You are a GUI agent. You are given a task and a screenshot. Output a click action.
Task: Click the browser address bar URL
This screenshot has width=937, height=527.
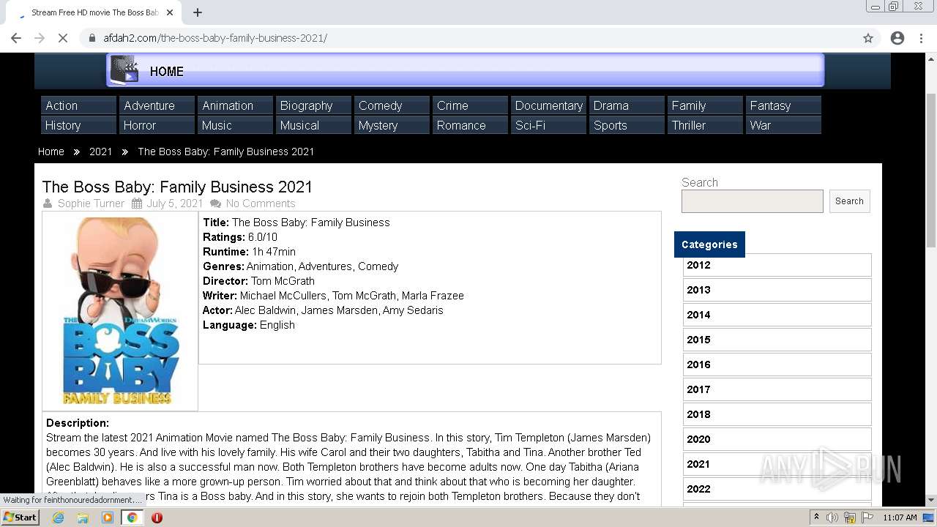coord(215,38)
